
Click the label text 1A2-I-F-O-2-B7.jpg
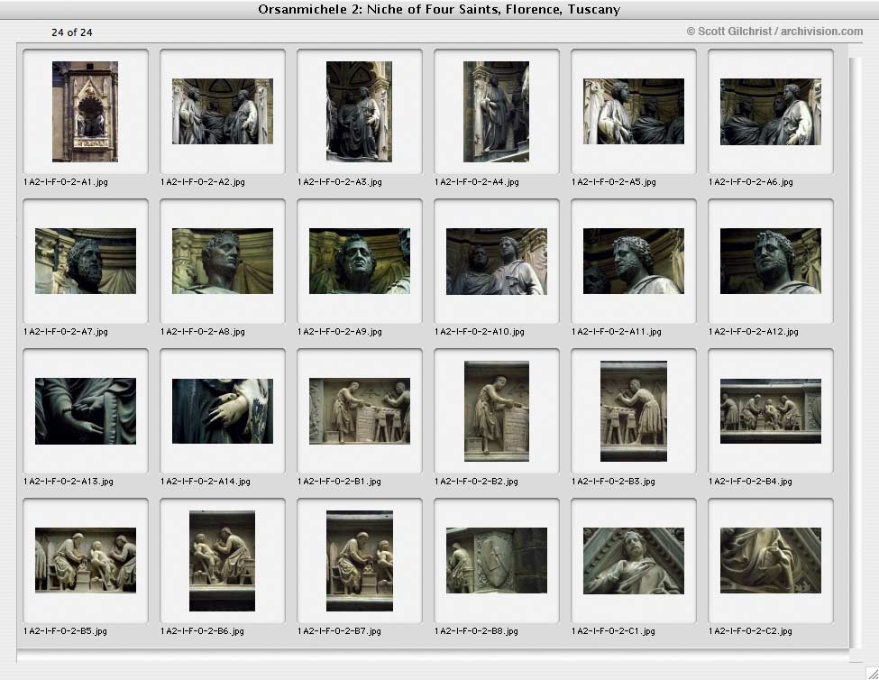(339, 630)
